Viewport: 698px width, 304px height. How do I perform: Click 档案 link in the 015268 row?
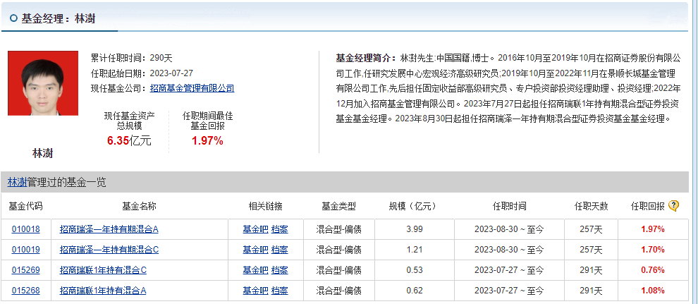point(280,291)
